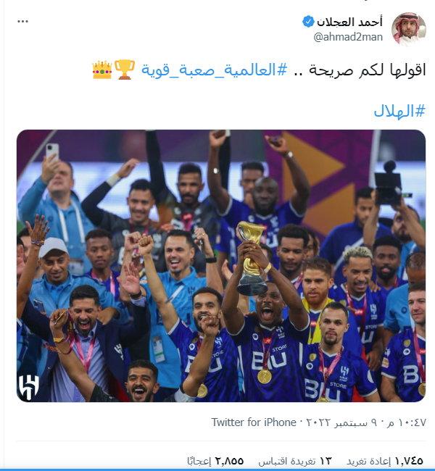Open the three-dot more options menu

click(23, 21)
